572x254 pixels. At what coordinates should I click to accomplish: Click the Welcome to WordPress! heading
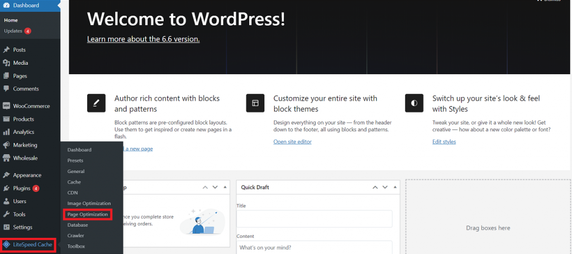[186, 19]
